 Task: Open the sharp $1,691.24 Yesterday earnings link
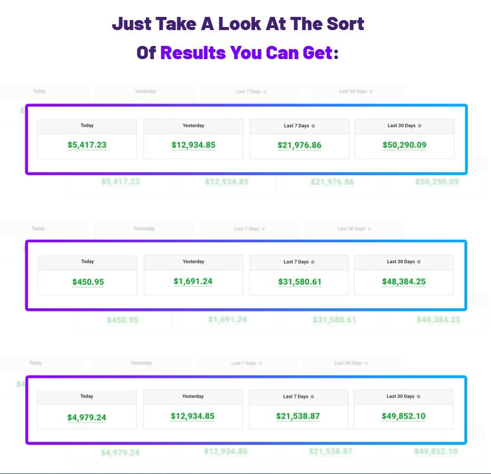pyautogui.click(x=193, y=281)
